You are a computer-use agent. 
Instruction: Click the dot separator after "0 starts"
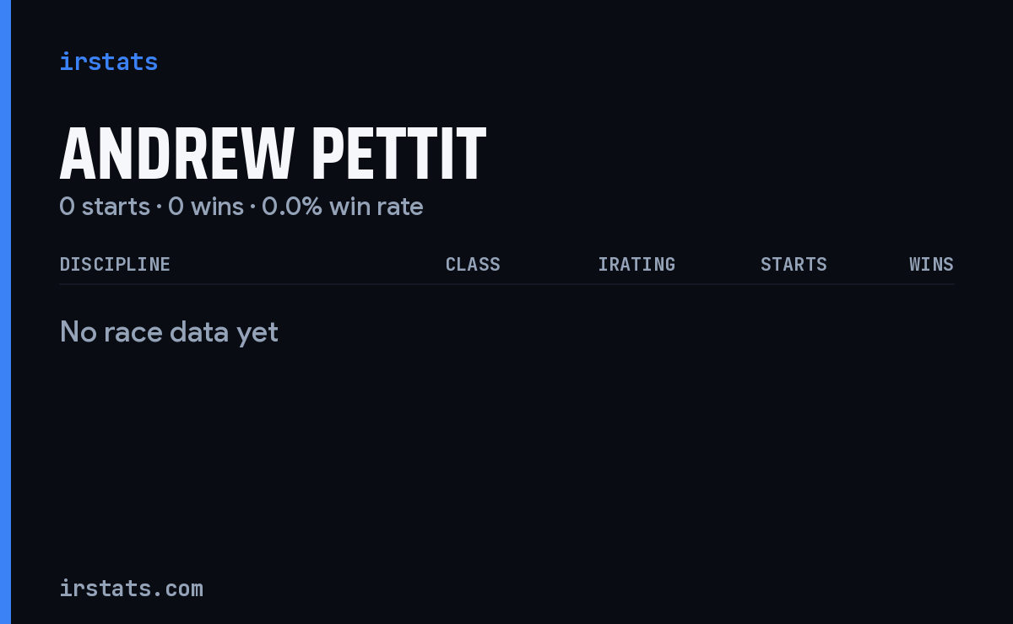[159, 207]
